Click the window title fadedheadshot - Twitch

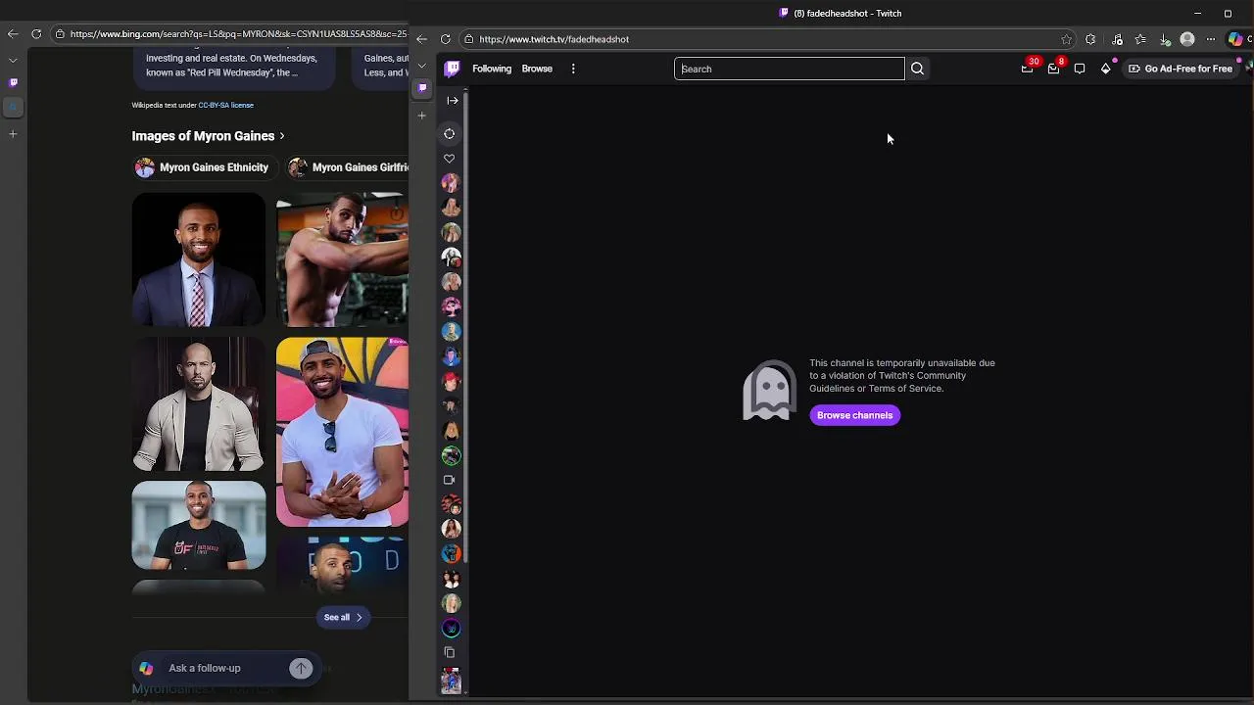847,13
